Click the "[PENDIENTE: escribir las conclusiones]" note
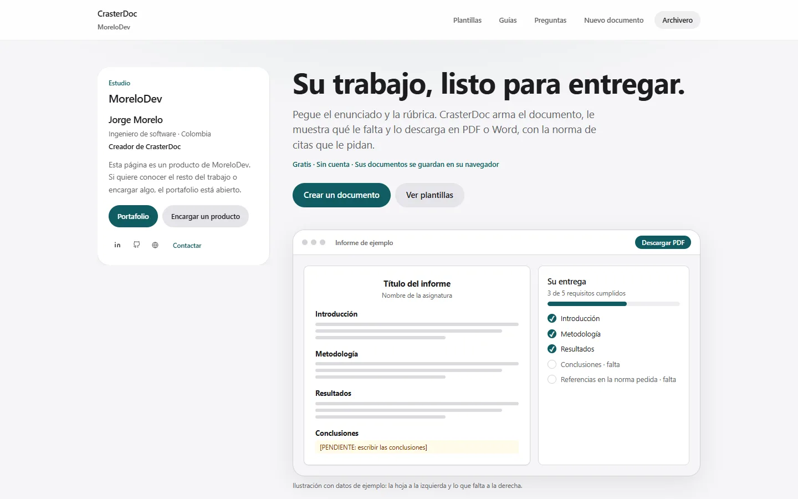798x499 pixels. (x=417, y=447)
